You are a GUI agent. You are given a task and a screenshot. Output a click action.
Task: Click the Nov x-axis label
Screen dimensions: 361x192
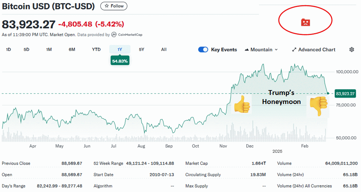(223, 146)
